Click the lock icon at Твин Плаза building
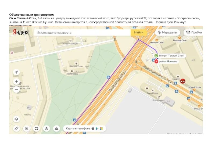 pos(147,88)
